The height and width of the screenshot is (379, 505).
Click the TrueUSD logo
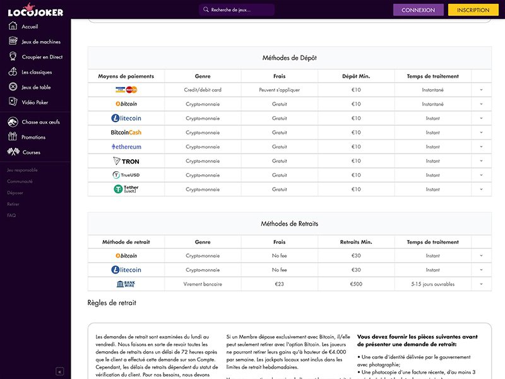(x=126, y=175)
